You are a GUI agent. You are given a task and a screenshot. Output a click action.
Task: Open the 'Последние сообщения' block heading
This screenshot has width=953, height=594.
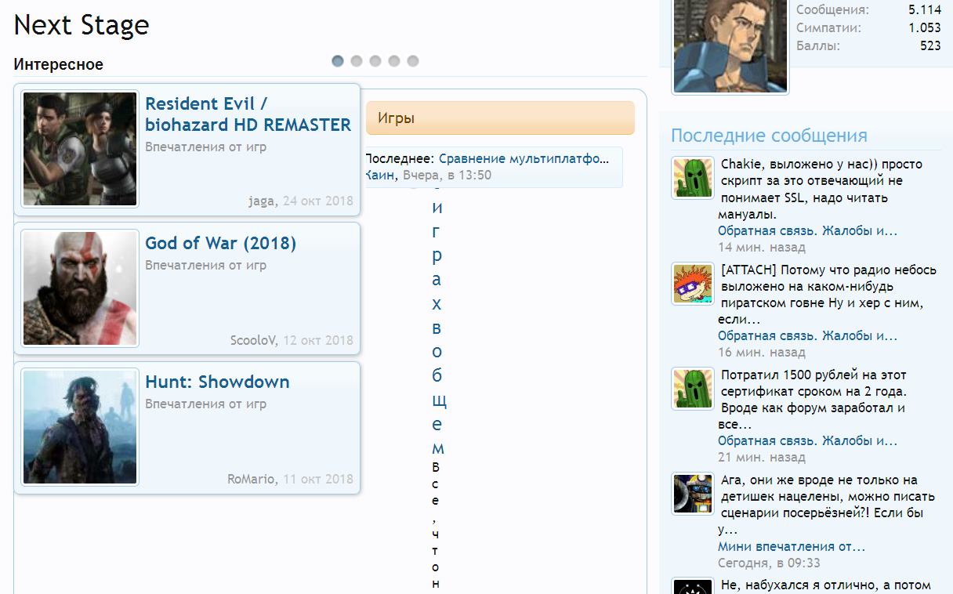coord(769,136)
